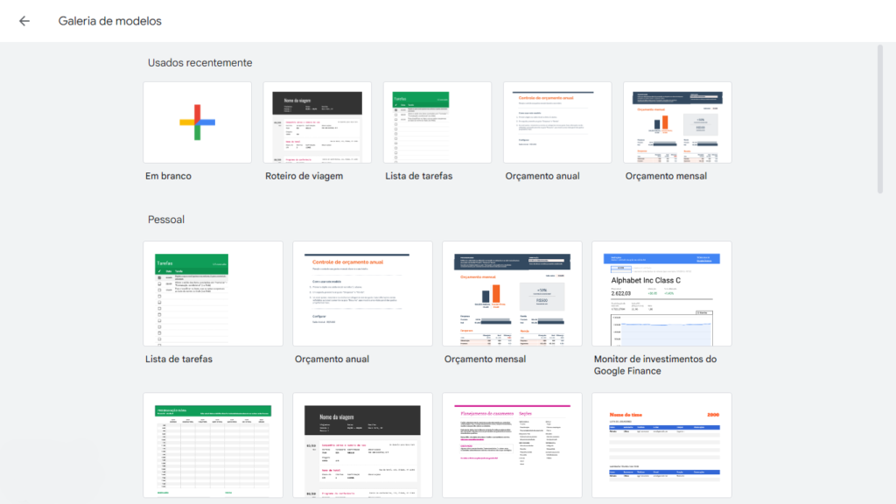Open recent Lista de tarefas thumbnail
Image resolution: width=896 pixels, height=504 pixels.
437,122
